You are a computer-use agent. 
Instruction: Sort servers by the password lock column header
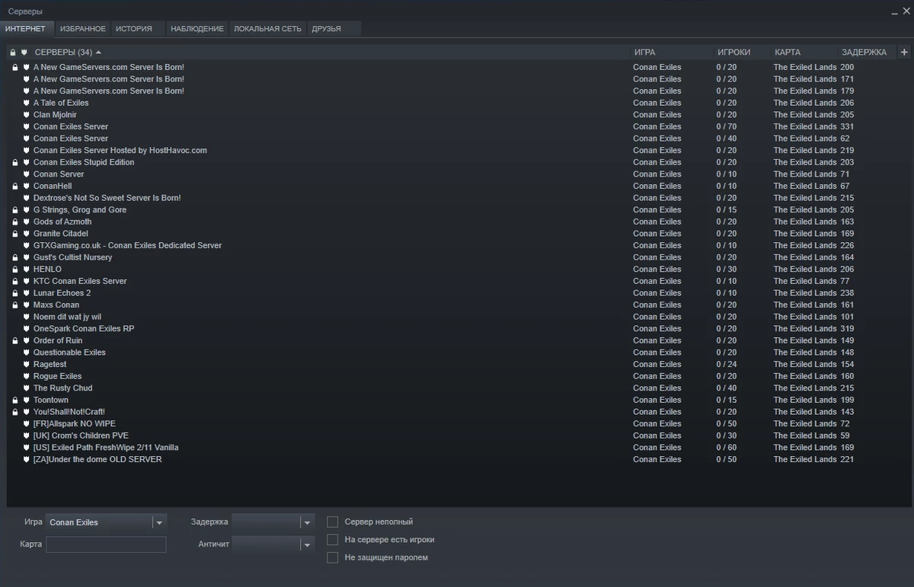tap(13, 53)
